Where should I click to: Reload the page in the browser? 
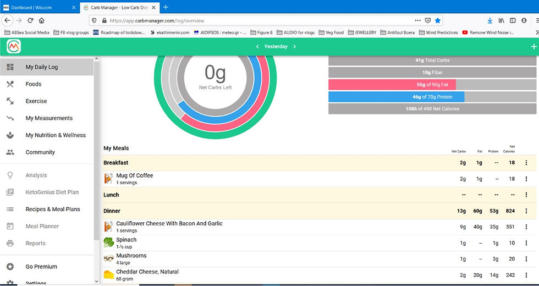point(30,21)
